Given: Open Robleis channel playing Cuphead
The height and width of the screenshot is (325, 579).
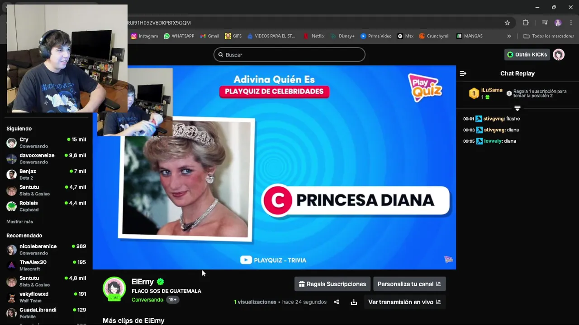Looking at the screenshot, I should (46, 206).
